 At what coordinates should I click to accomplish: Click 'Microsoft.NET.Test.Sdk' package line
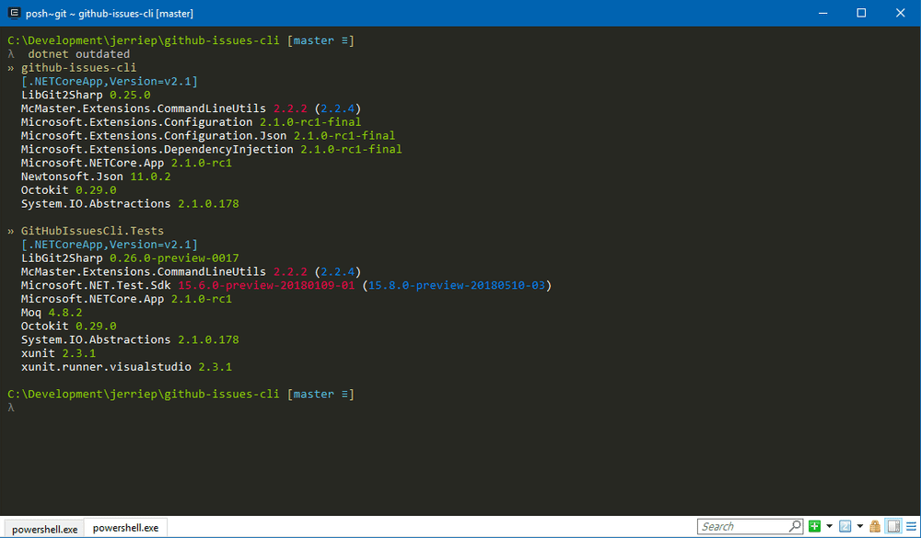tap(286, 285)
